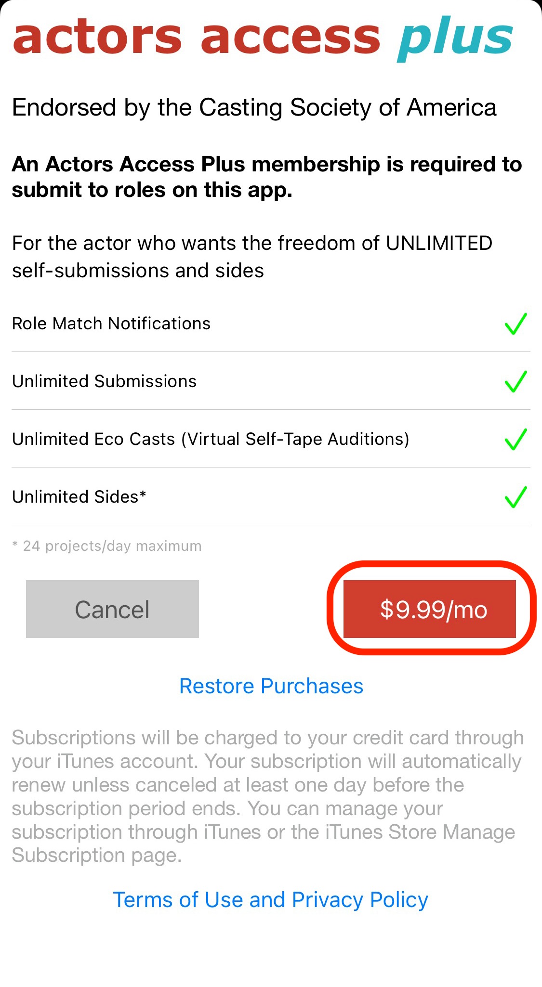This screenshot has width=542, height=987.
Task: Select the Casting Society endorsement line
Action: tap(254, 107)
